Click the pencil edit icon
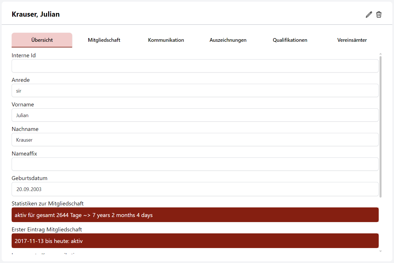394x263 pixels. coord(369,14)
